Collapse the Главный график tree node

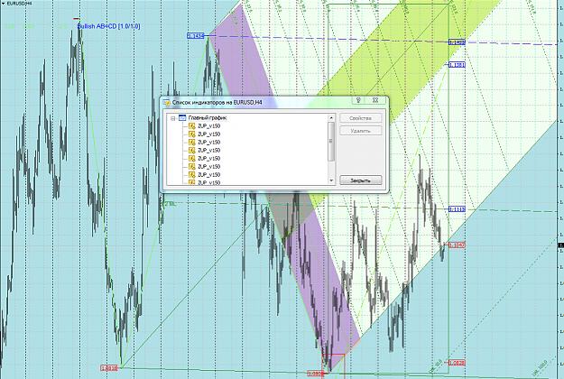click(172, 118)
